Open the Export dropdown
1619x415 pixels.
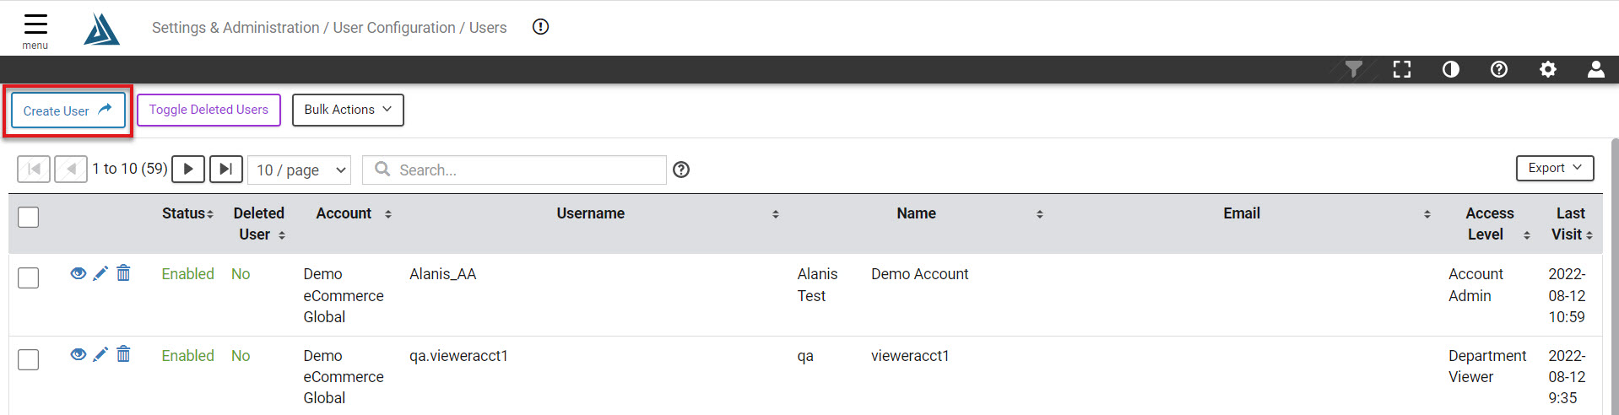[1555, 168]
